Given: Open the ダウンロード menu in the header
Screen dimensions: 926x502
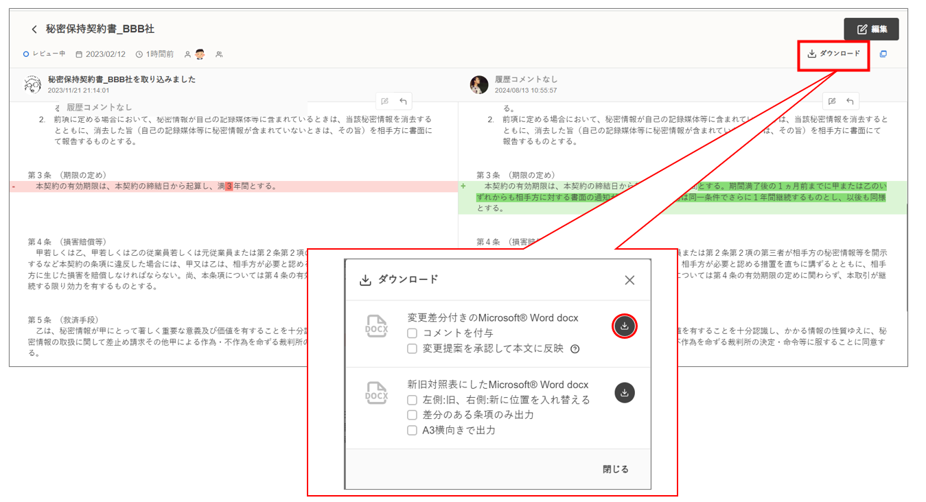Looking at the screenshot, I should coord(833,53).
